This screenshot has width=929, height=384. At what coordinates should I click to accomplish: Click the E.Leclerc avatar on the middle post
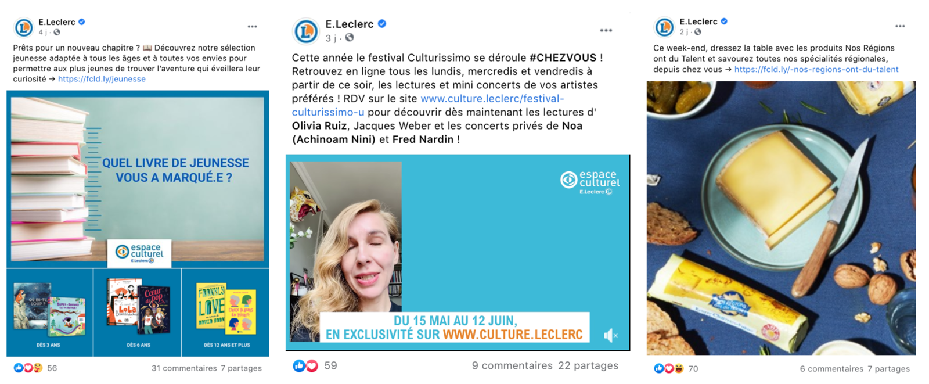click(306, 31)
